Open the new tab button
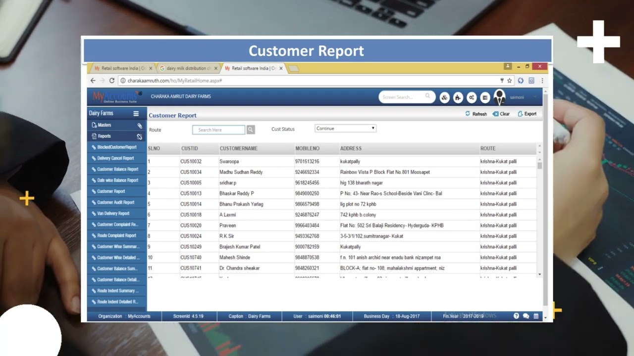The height and width of the screenshot is (356, 634). coord(294,68)
